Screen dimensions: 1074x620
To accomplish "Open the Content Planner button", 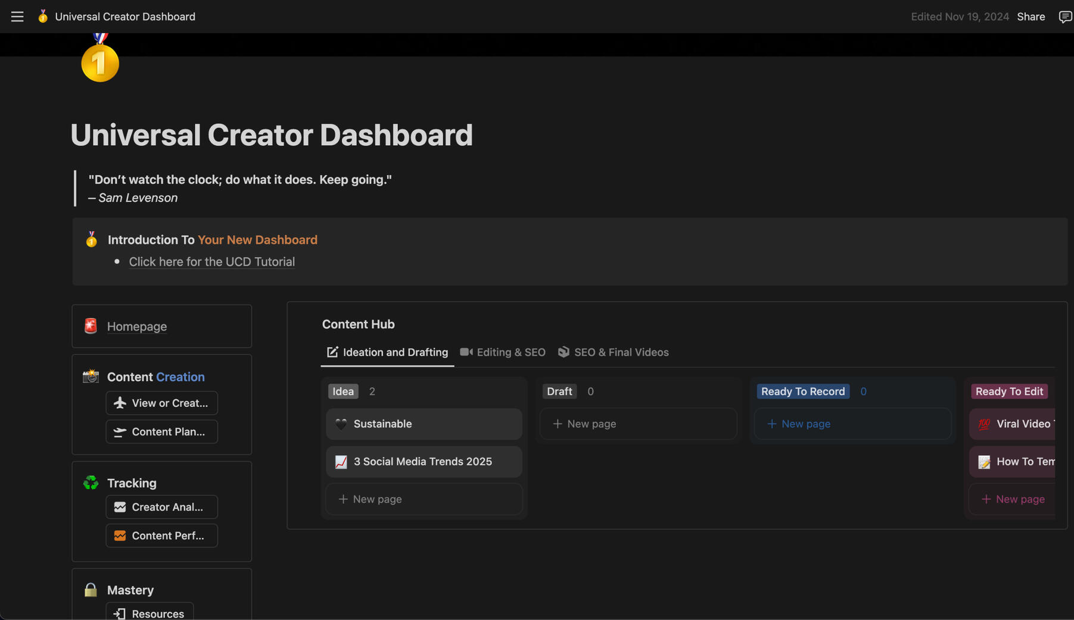I will tap(161, 432).
